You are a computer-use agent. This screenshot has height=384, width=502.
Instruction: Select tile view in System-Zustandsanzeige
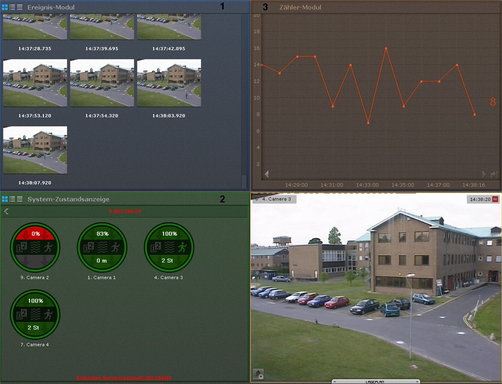5,199
